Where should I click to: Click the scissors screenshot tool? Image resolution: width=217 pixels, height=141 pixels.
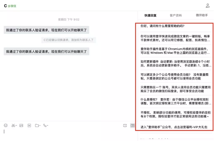(x=13, y=125)
